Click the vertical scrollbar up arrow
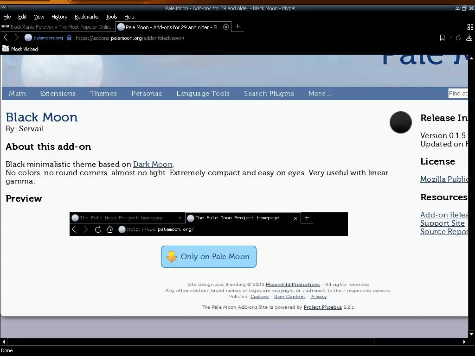This screenshot has height=356, width=475. click(471, 58)
